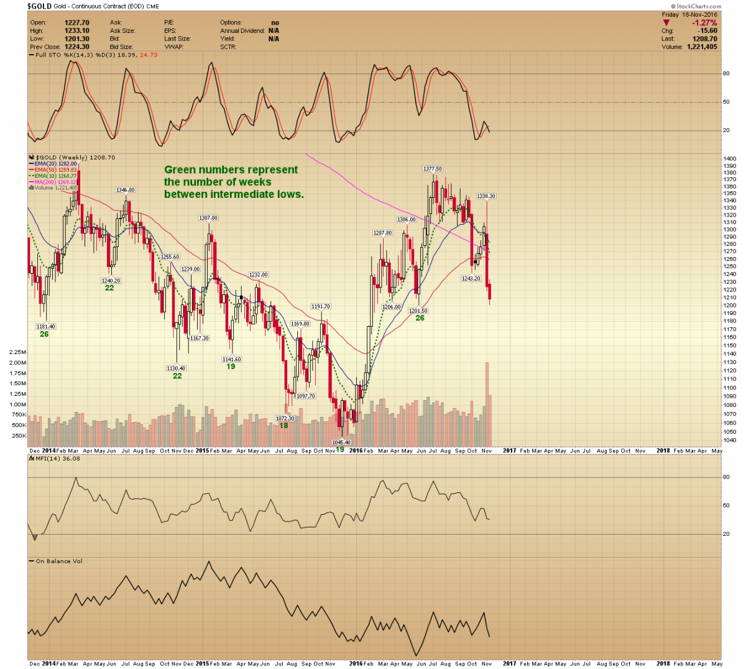The width and height of the screenshot is (746, 669).
Task: Click the green annotation about intermediate lows
Action: [x=234, y=182]
